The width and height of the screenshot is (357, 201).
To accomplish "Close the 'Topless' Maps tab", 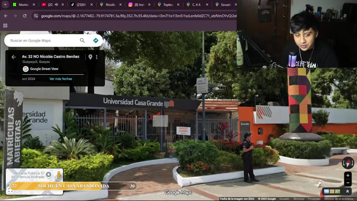I will (178, 4).
